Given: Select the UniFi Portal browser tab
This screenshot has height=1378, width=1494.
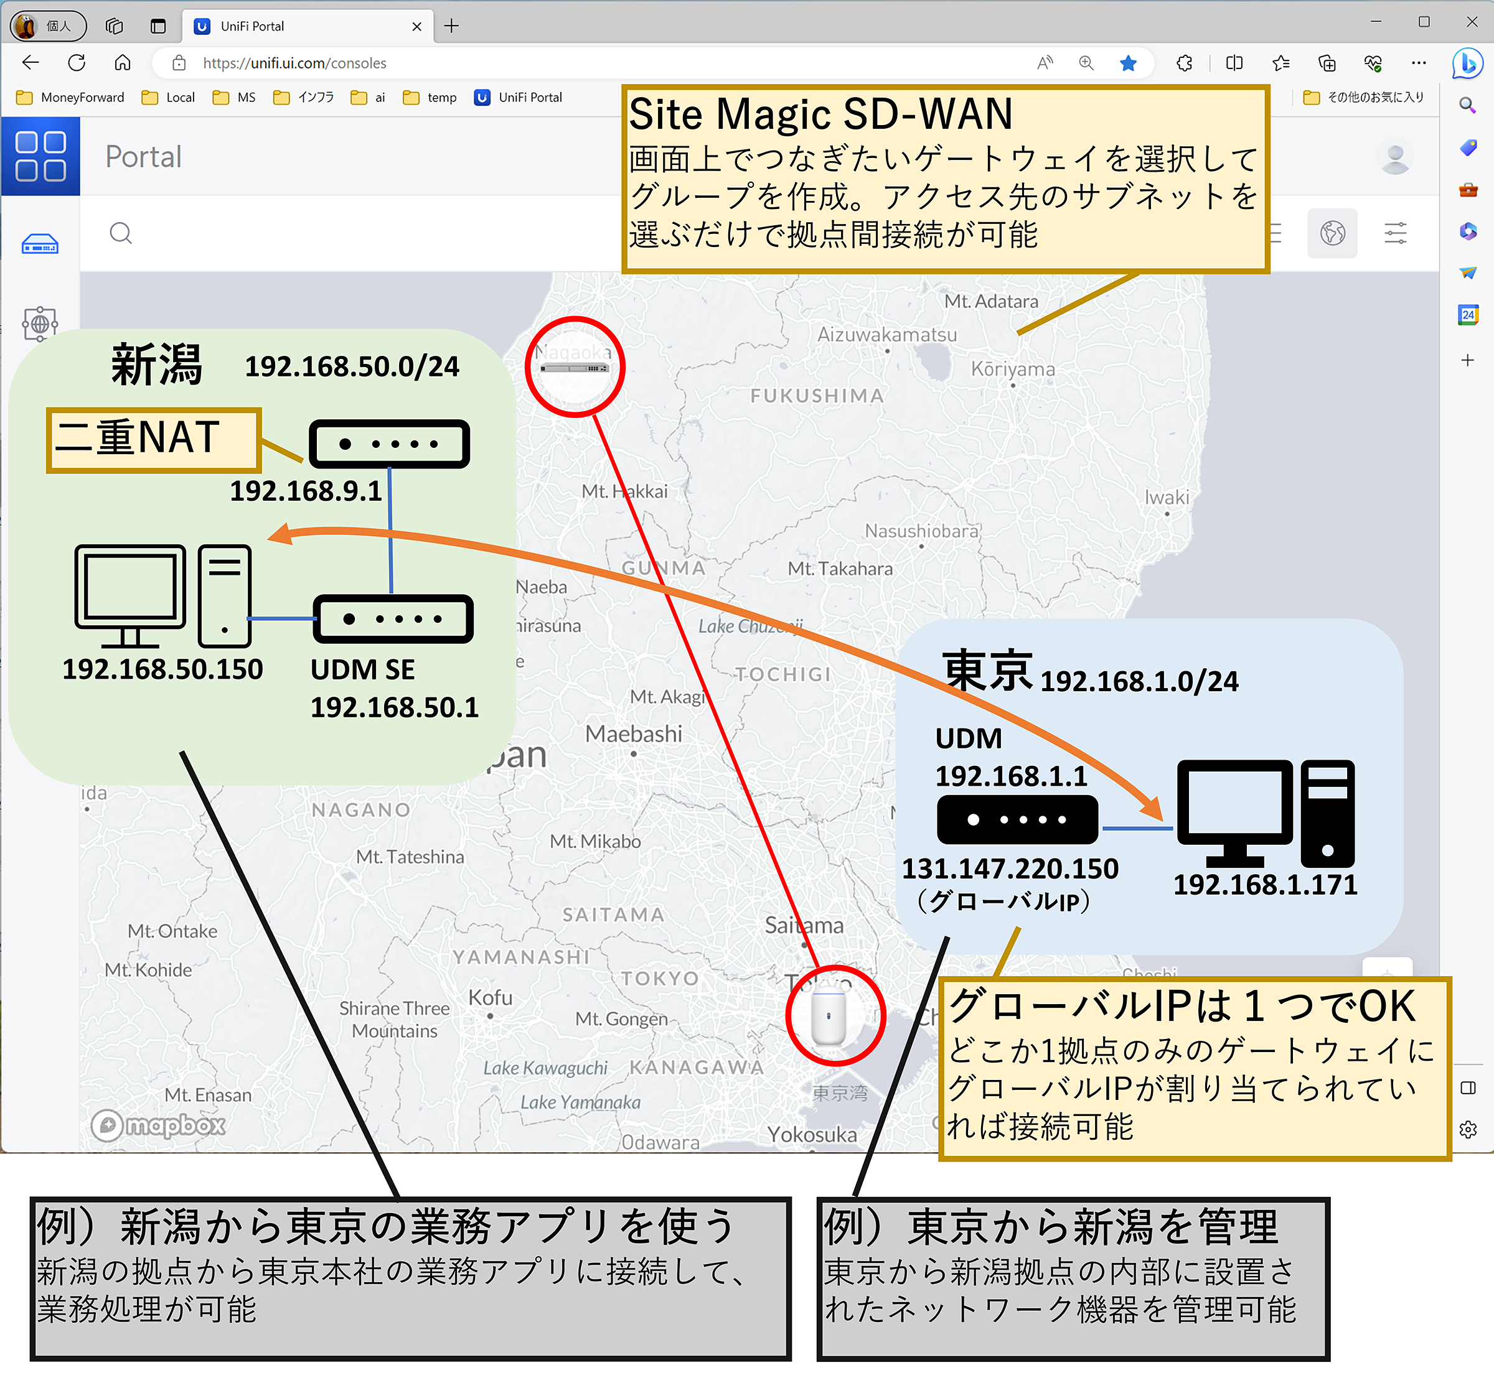Looking at the screenshot, I should (x=306, y=26).
